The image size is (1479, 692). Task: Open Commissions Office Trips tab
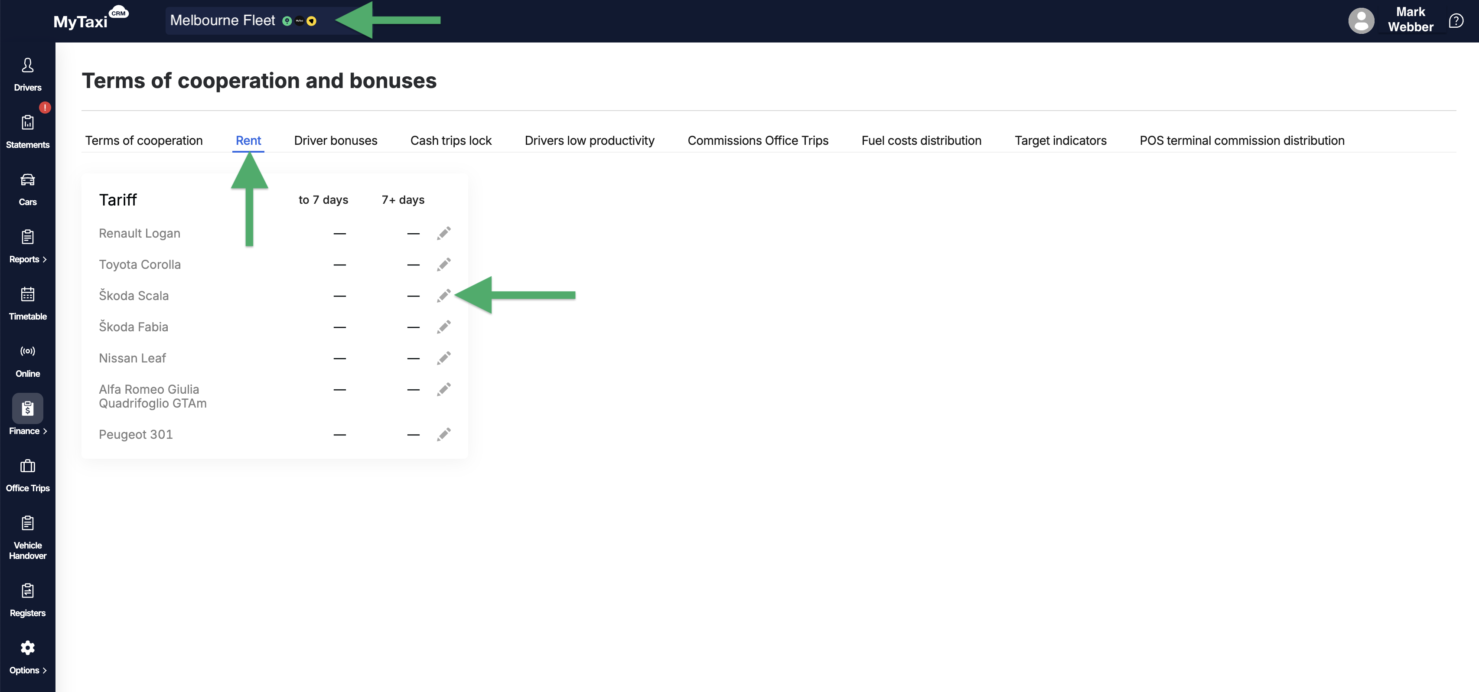(x=758, y=140)
